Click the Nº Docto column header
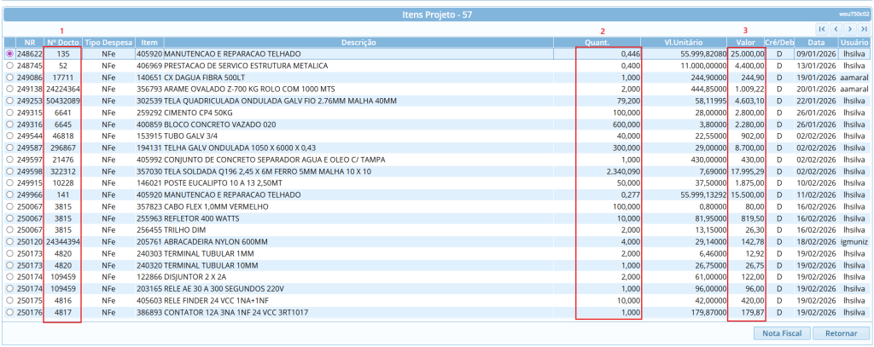 tap(63, 42)
